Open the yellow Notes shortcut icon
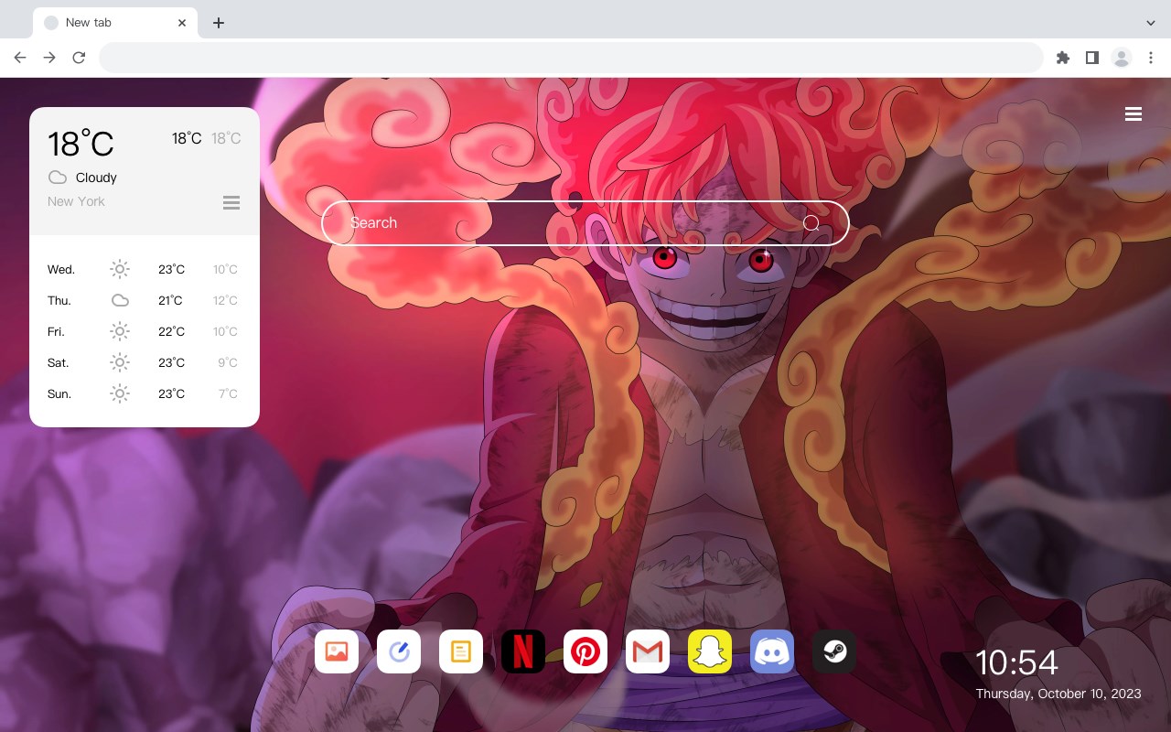The width and height of the screenshot is (1171, 732). (x=461, y=651)
